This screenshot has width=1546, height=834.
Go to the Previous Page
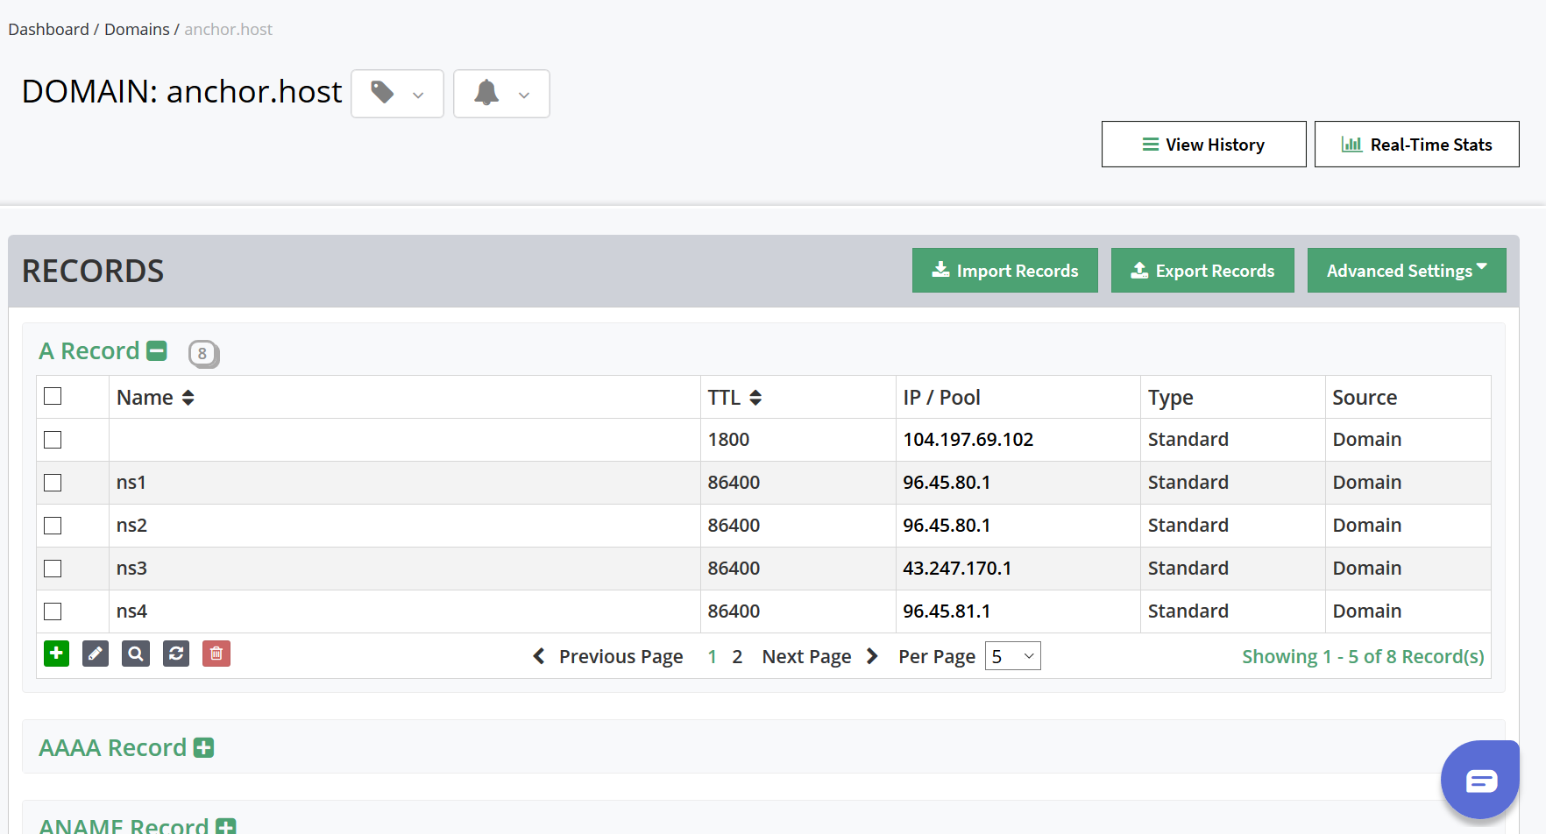pyautogui.click(x=608, y=656)
